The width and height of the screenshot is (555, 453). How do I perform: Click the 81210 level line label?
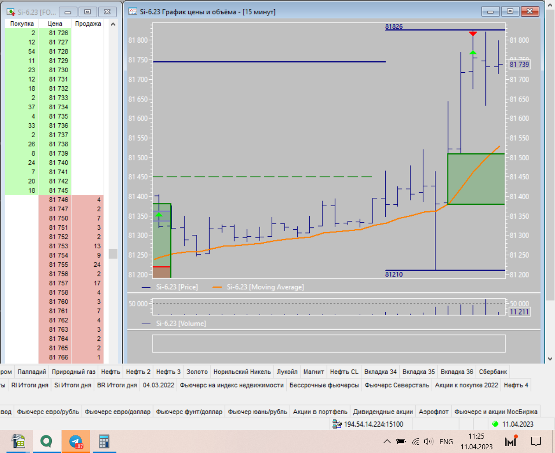(x=394, y=274)
